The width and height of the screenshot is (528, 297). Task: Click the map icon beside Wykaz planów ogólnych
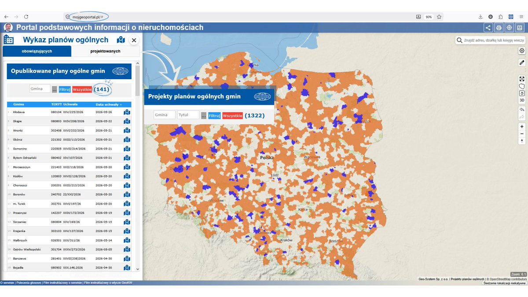point(121,40)
